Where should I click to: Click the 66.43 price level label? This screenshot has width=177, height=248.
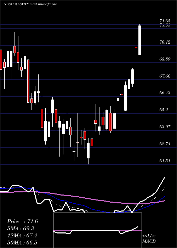[x=165, y=93]
